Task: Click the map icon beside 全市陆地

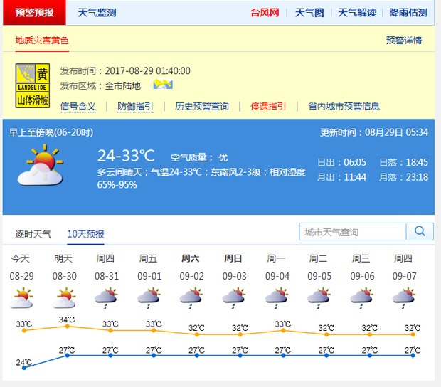Action: click(x=163, y=85)
